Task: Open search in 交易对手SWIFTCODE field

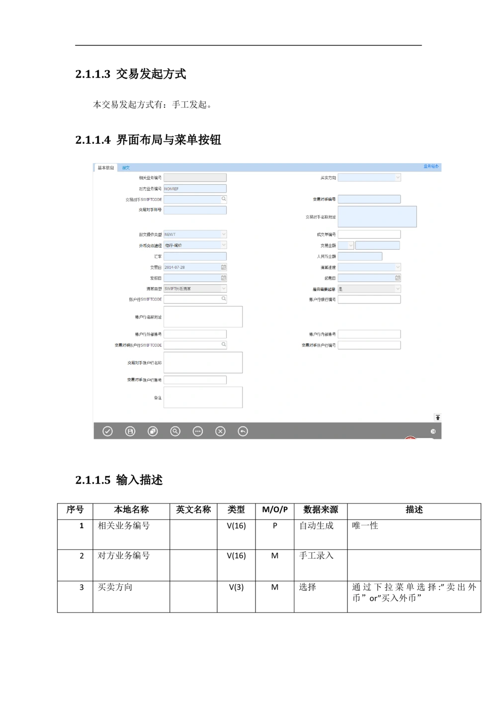Action: click(224, 199)
